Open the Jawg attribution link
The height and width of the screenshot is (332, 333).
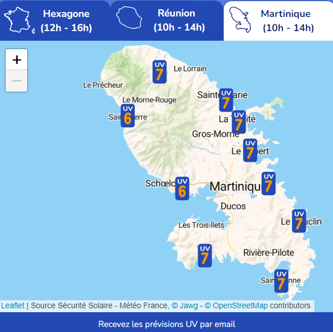[x=185, y=305]
